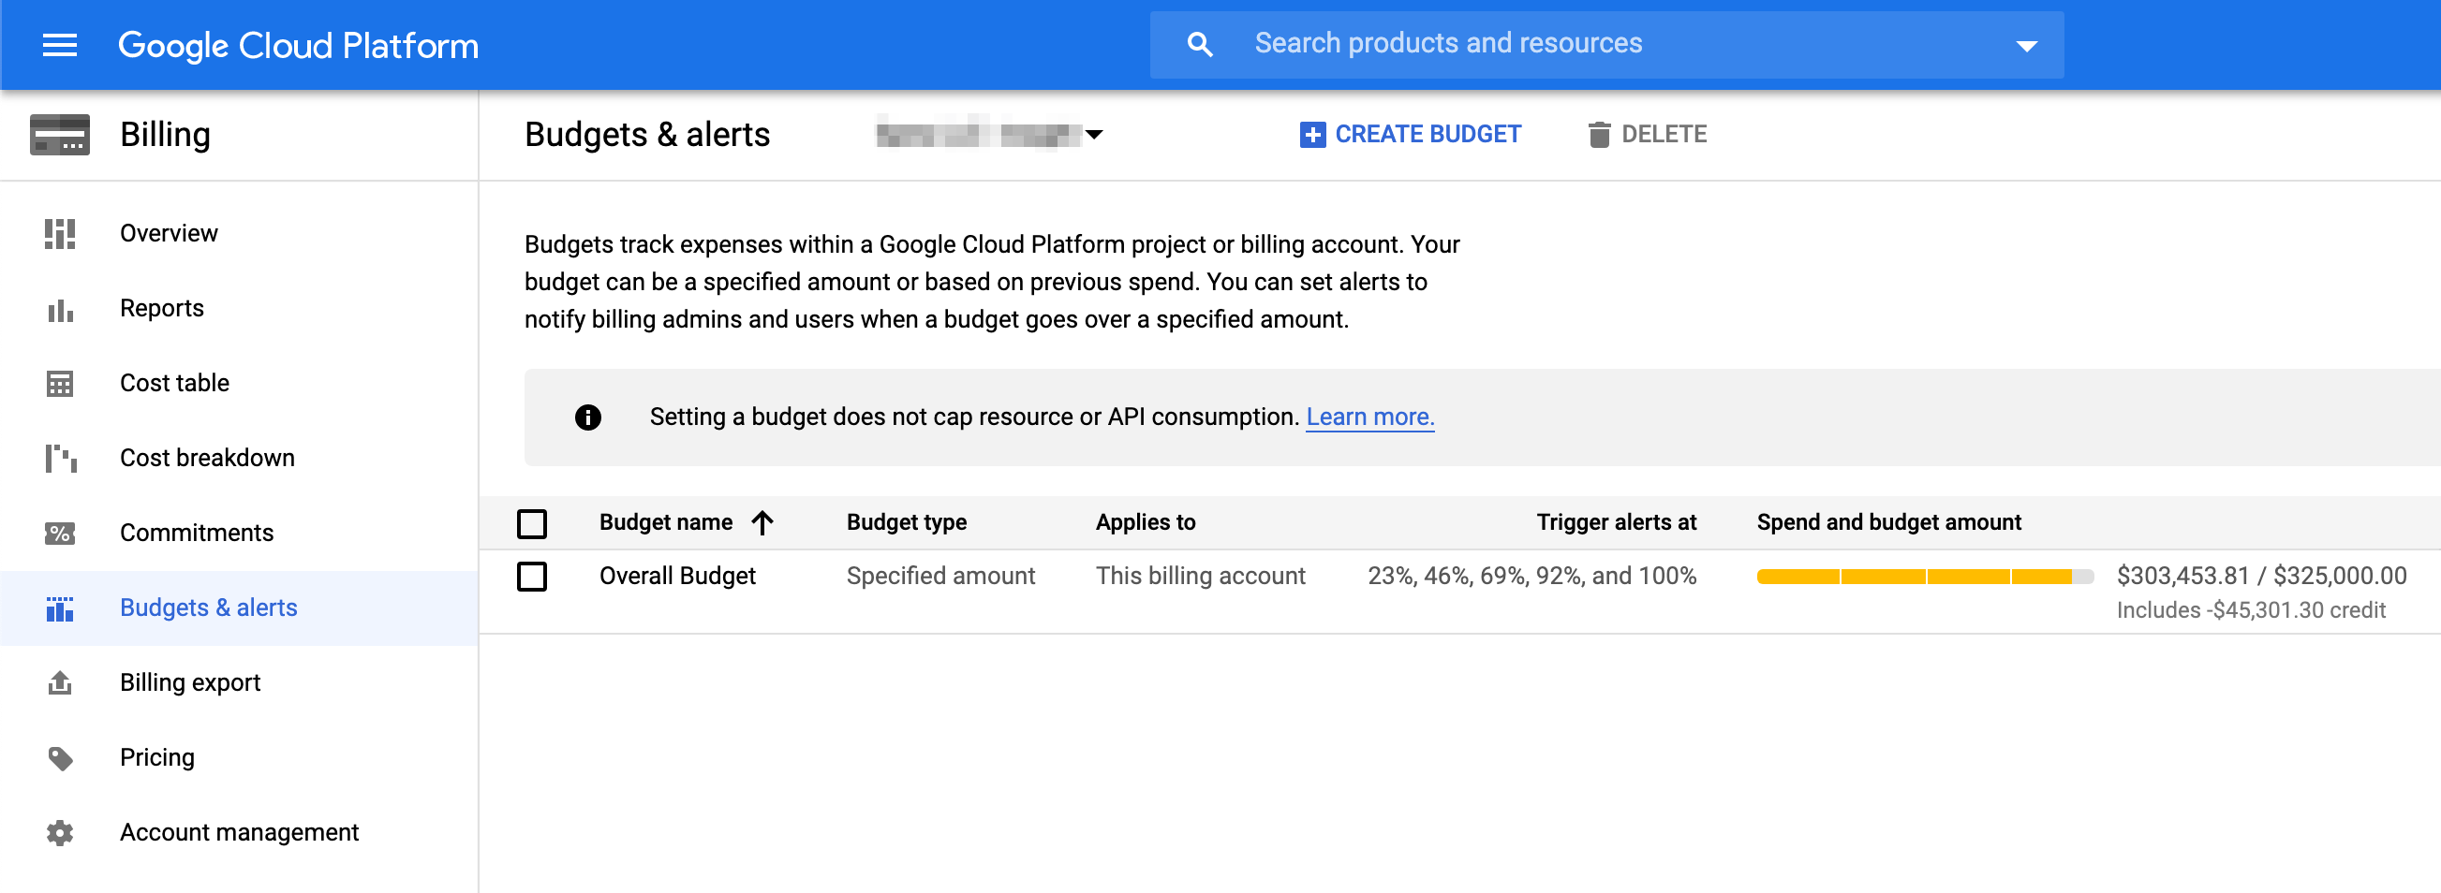Check the Overall Budget row checkbox
This screenshot has width=2441, height=893.
pyautogui.click(x=532, y=576)
